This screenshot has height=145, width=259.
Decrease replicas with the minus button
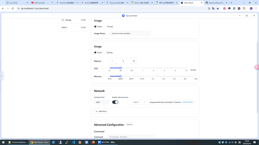113,61
